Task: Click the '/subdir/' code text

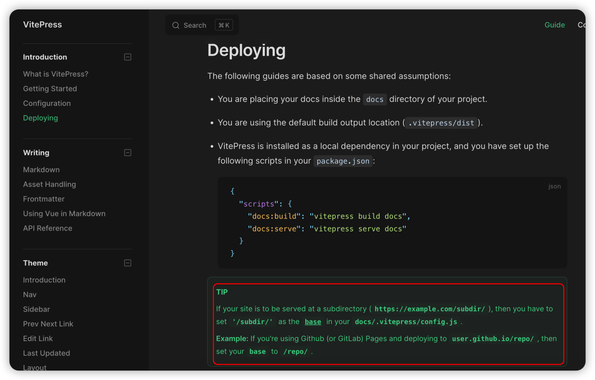Action: (x=252, y=322)
